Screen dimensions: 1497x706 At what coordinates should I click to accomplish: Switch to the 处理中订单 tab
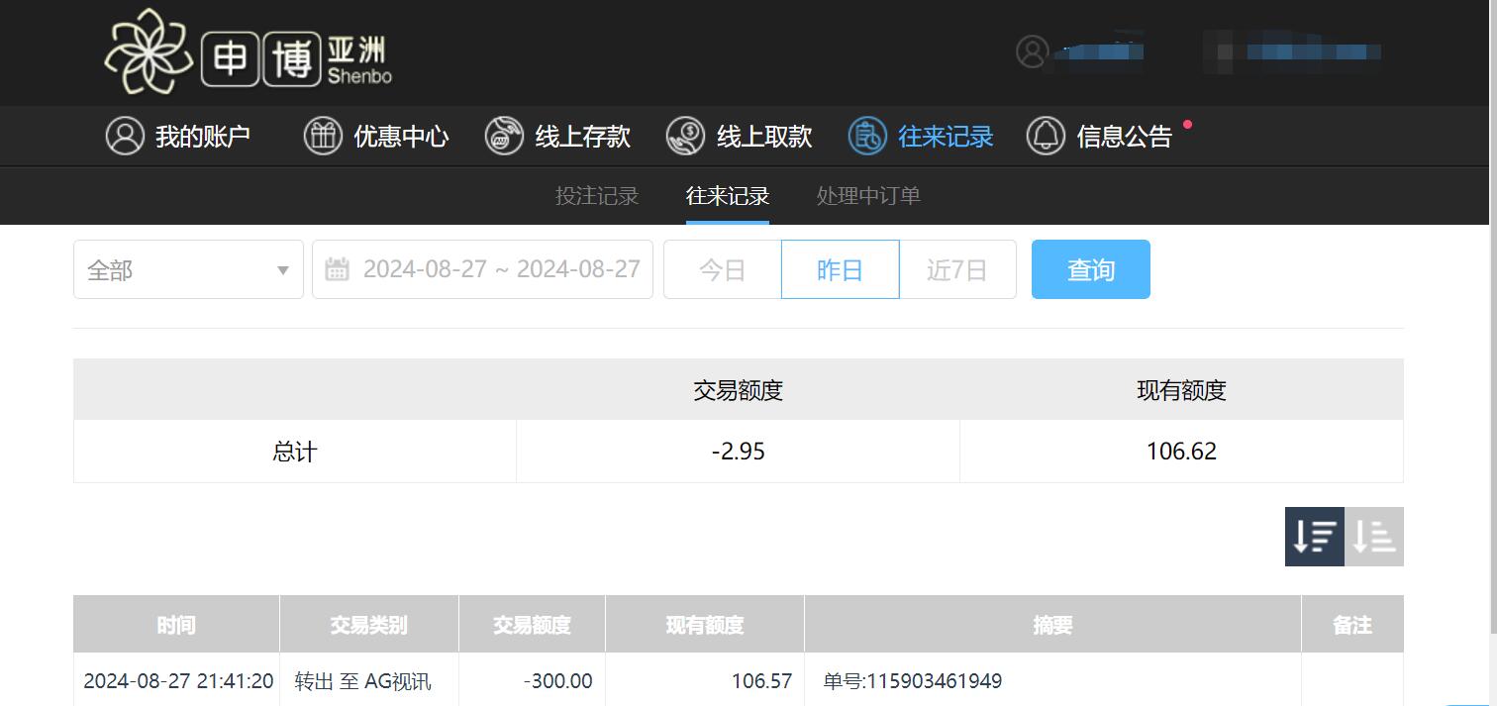coord(867,195)
